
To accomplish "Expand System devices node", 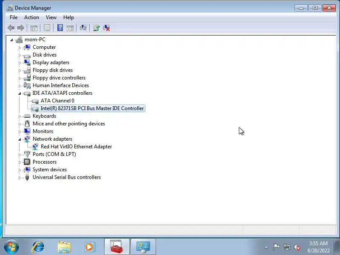I will 20,170.
